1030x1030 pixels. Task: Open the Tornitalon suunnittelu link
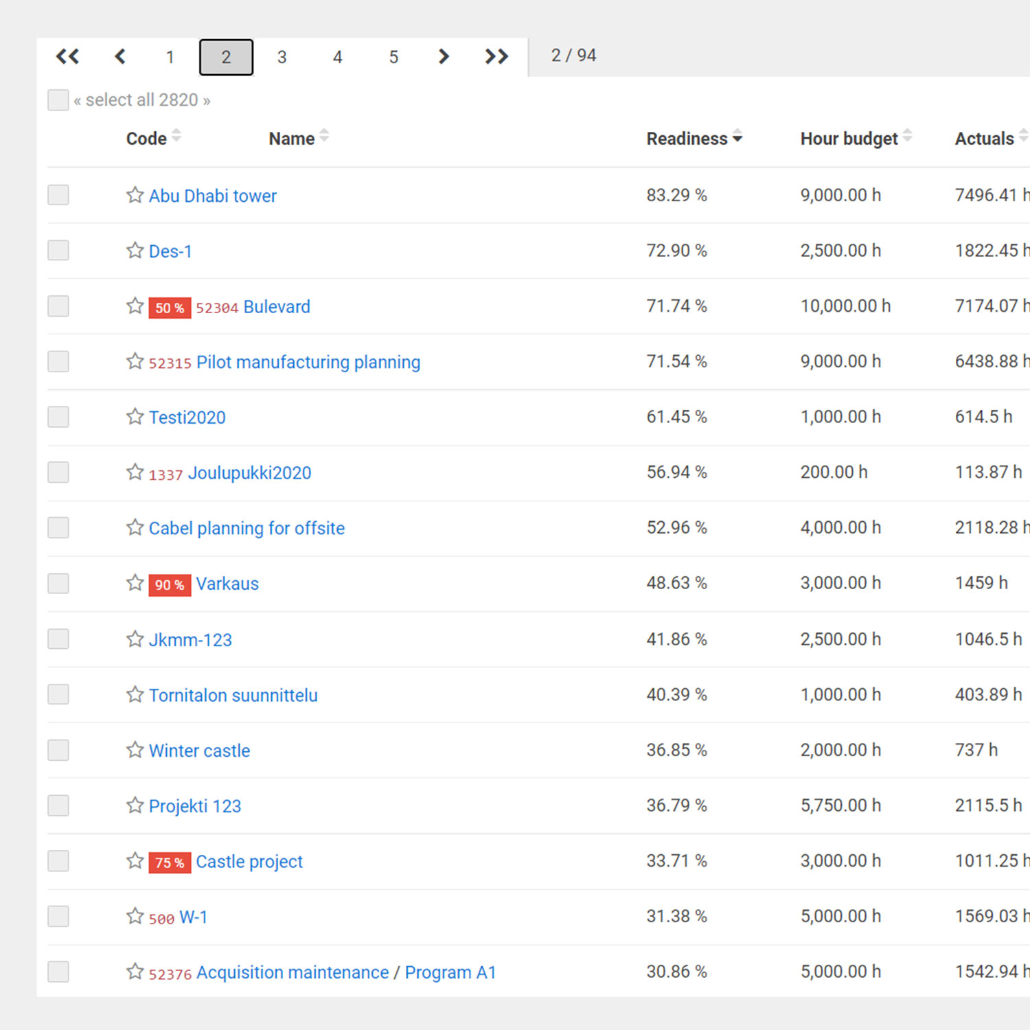[233, 695]
